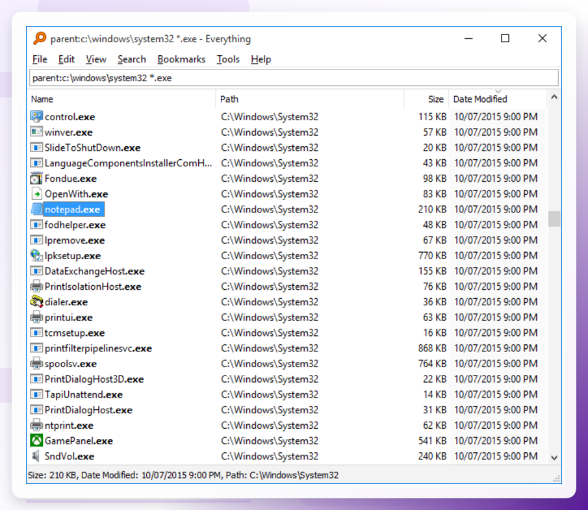Click the status bar size and path text
This screenshot has width=588, height=510.
click(x=183, y=475)
